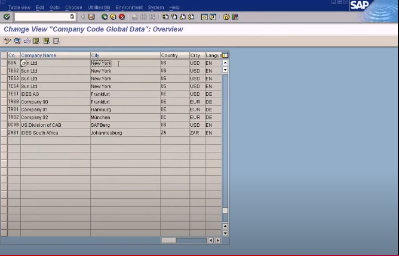Image resolution: width=399 pixels, height=256 pixels.
Task: Click the vertical scrollbar thumb
Action: [225, 211]
